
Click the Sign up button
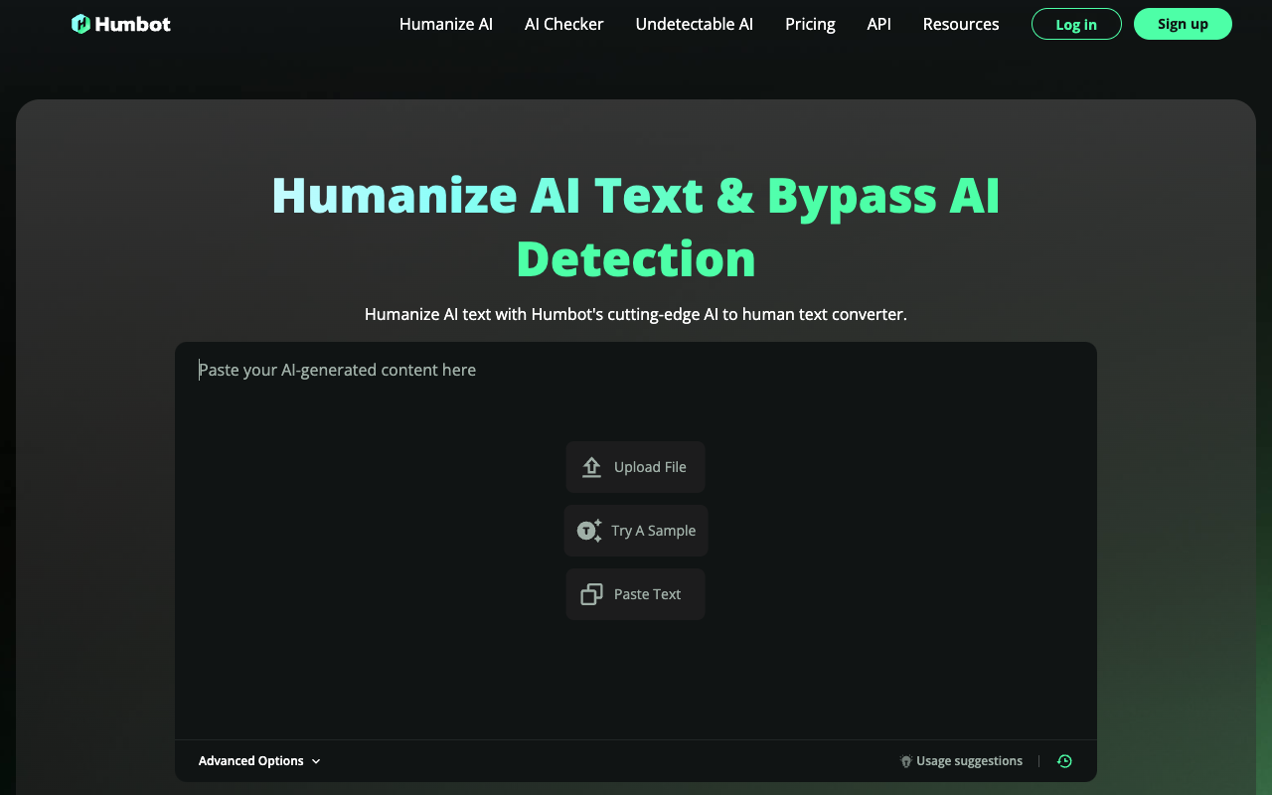point(1183,24)
